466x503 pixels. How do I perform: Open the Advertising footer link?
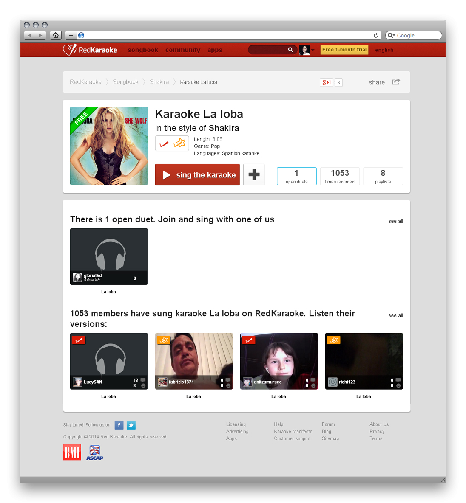pos(237,431)
